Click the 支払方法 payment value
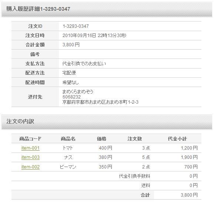 click(84, 64)
